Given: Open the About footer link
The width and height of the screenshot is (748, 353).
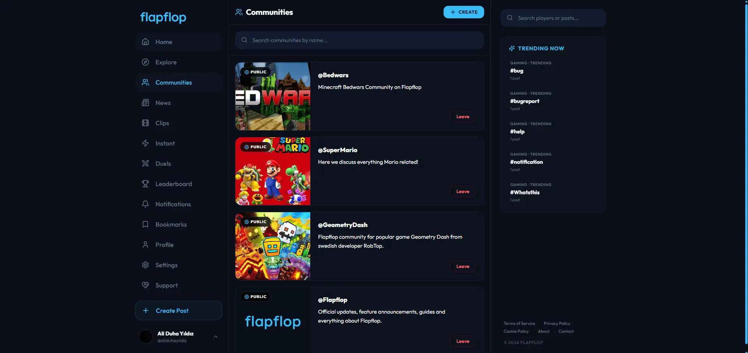Looking at the screenshot, I should [x=544, y=331].
